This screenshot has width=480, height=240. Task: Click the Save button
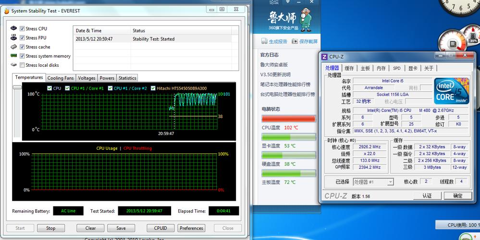click(x=121, y=228)
